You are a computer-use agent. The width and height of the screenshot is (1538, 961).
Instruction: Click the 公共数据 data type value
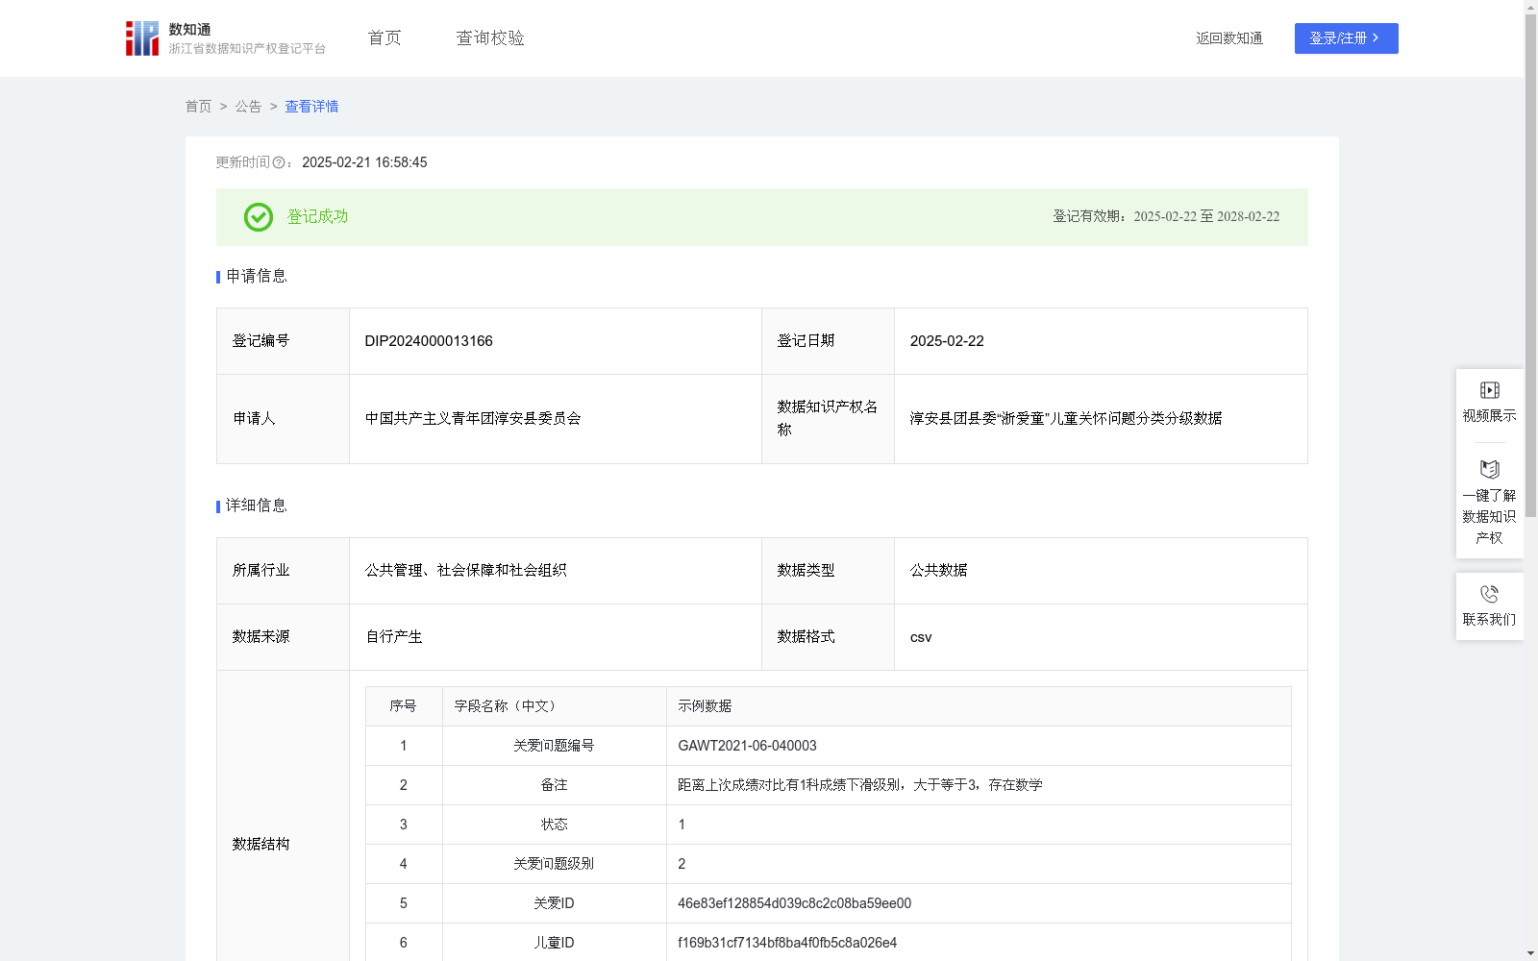click(939, 571)
